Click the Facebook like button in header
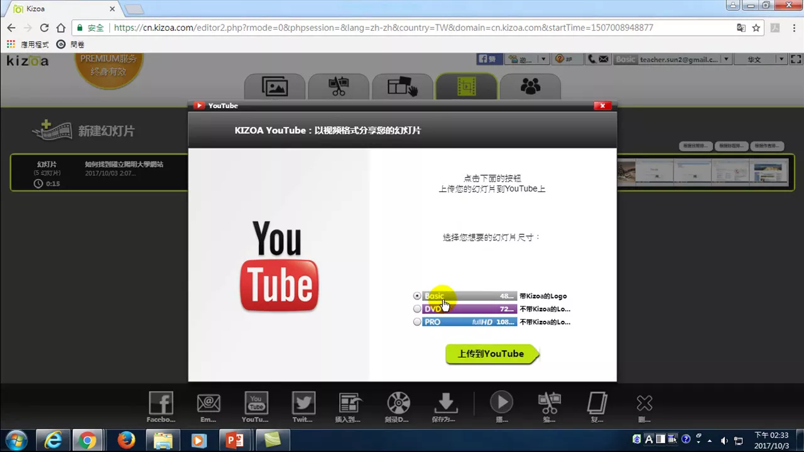The width and height of the screenshot is (804, 452). [491, 60]
